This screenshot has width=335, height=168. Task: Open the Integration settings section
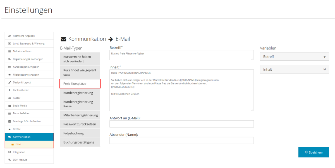pyautogui.click(x=29, y=152)
